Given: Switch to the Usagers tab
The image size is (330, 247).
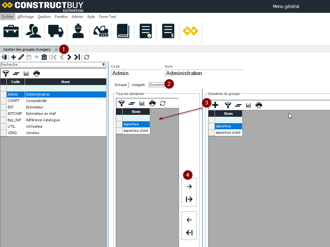Looking at the screenshot, I should pyautogui.click(x=138, y=85).
